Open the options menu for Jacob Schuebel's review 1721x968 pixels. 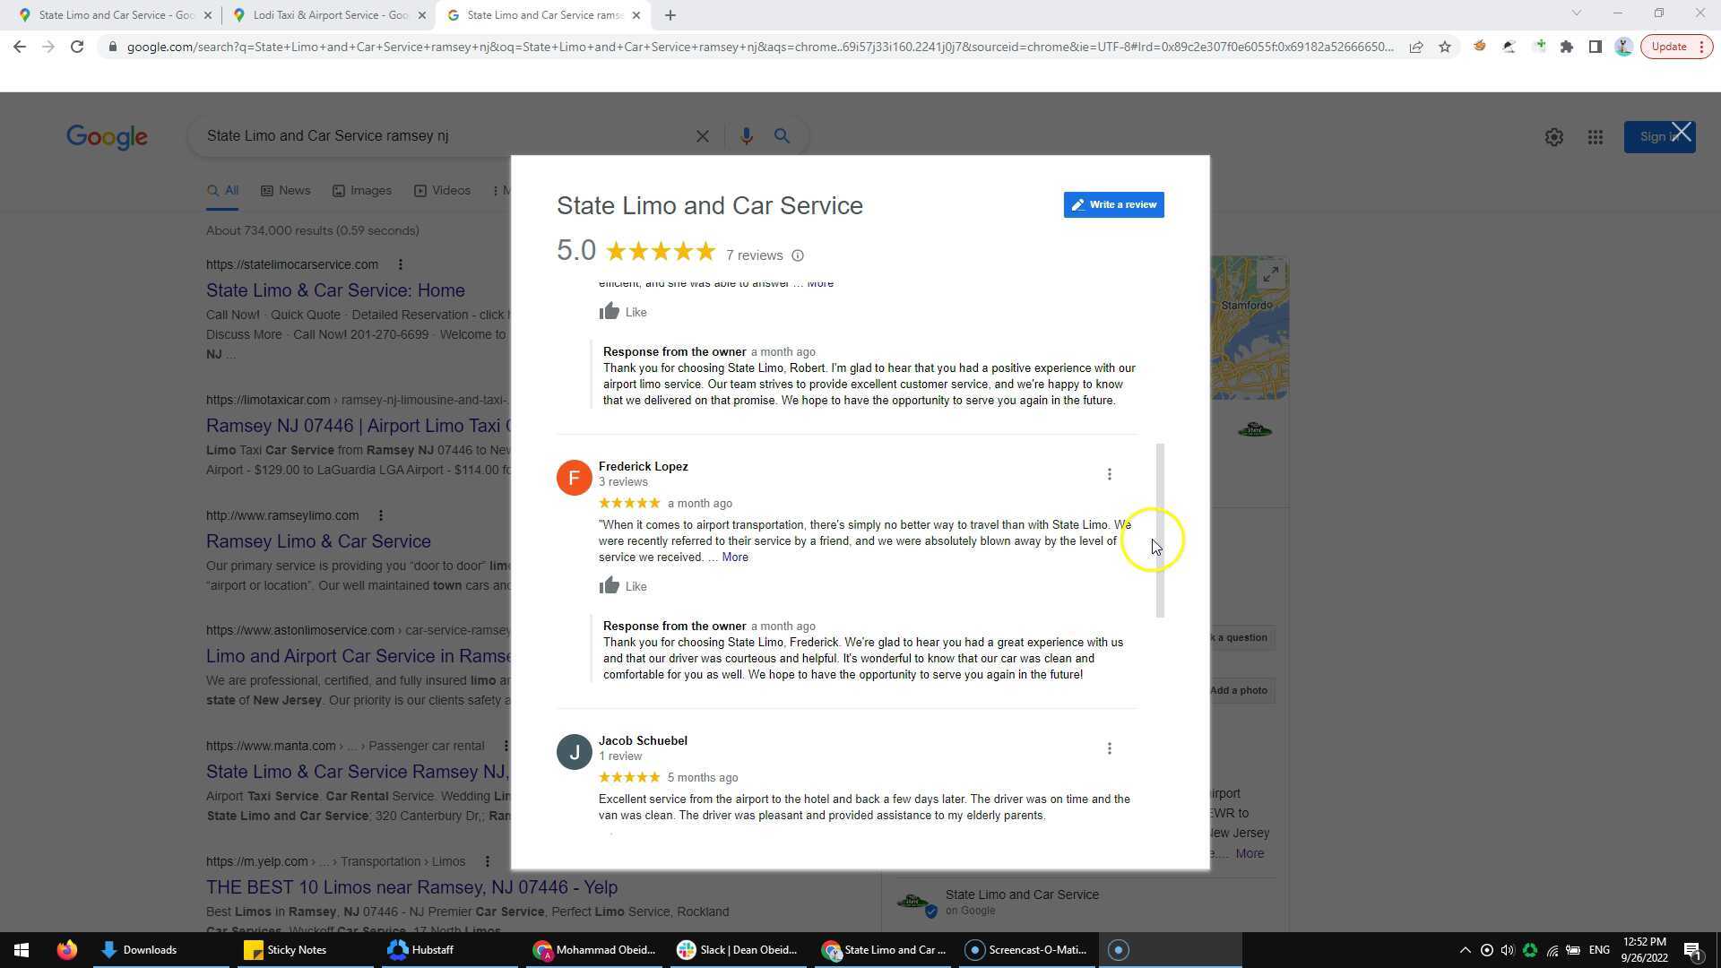tap(1109, 748)
